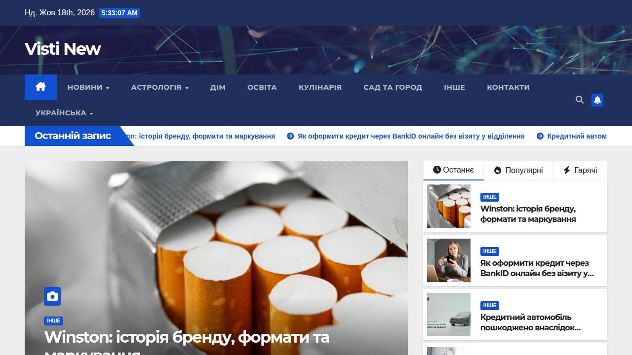Open sidebar article Кредитний автомобіль пошкоджено
The height and width of the screenshot is (355, 632).
point(530,322)
